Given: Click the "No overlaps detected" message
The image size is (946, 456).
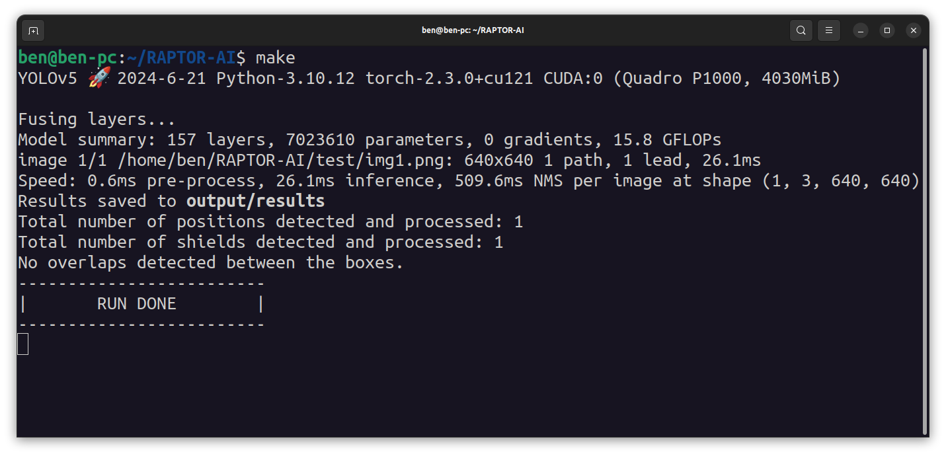Looking at the screenshot, I should coord(210,263).
